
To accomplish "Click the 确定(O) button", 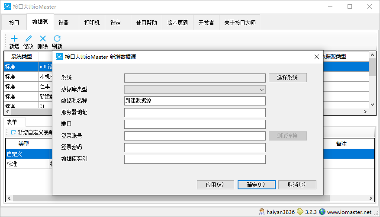I will 256,185.
